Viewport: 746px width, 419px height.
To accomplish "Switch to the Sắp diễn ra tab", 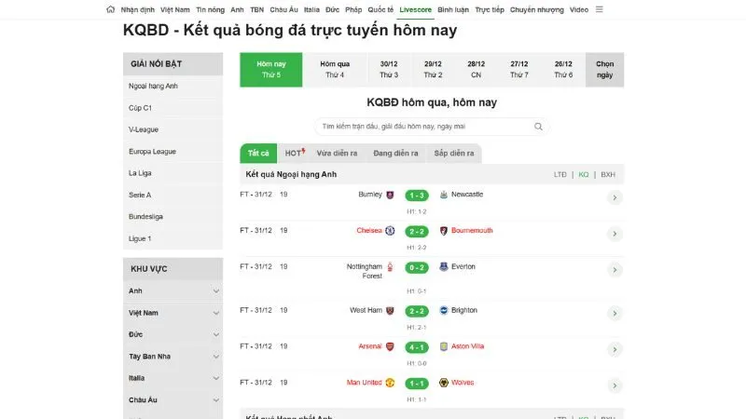I will pos(454,154).
